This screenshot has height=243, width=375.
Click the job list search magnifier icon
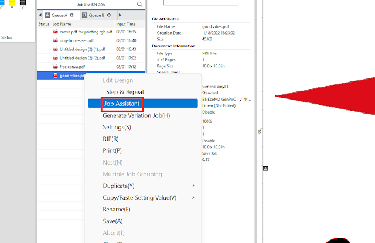point(139,4)
